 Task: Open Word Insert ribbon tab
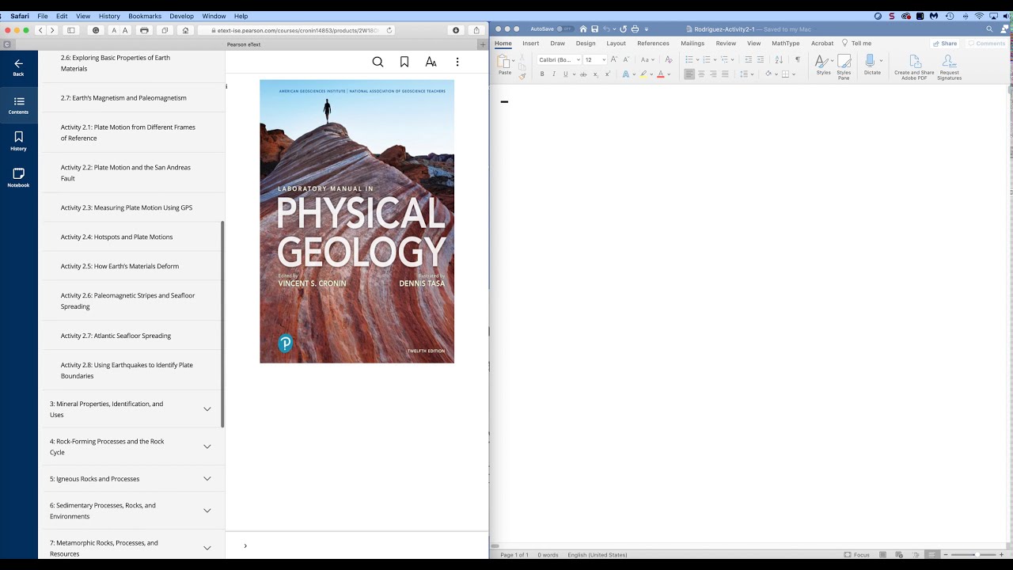tap(530, 44)
